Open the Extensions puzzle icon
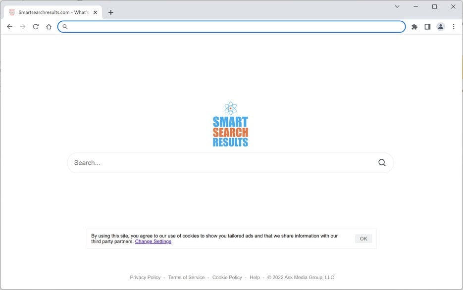Screen dimensions: 463x290 (x=414, y=27)
